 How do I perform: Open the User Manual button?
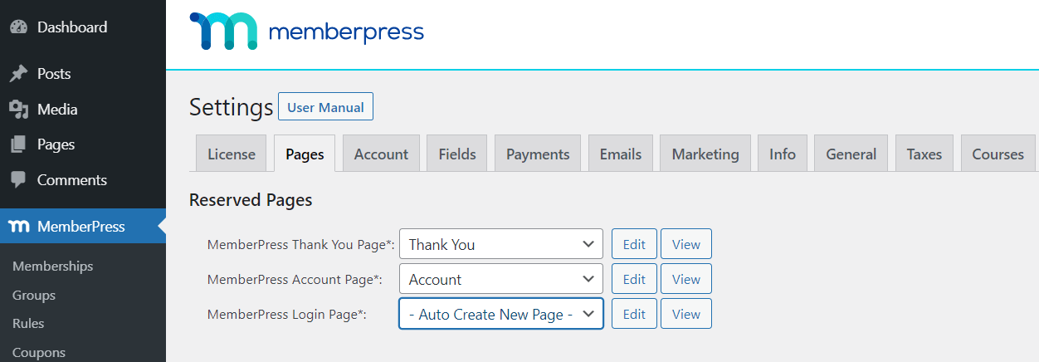coord(325,107)
